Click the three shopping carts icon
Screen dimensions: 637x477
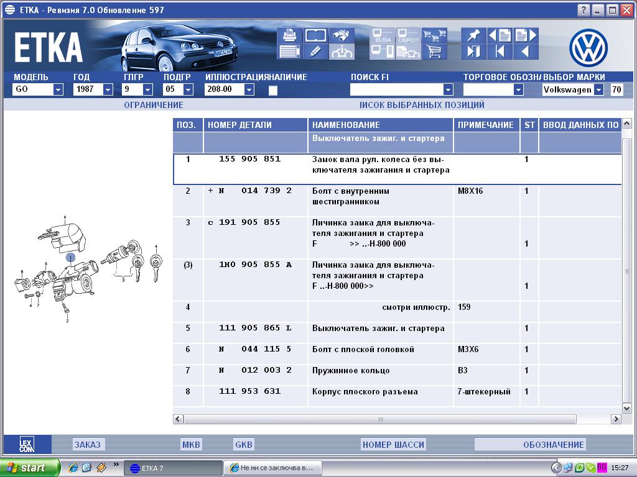434,35
